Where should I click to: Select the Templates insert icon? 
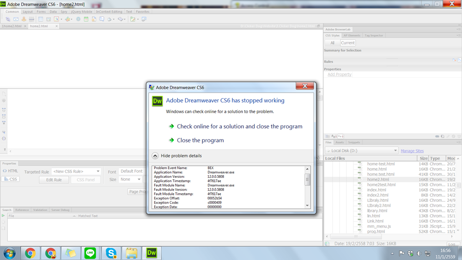click(x=133, y=19)
